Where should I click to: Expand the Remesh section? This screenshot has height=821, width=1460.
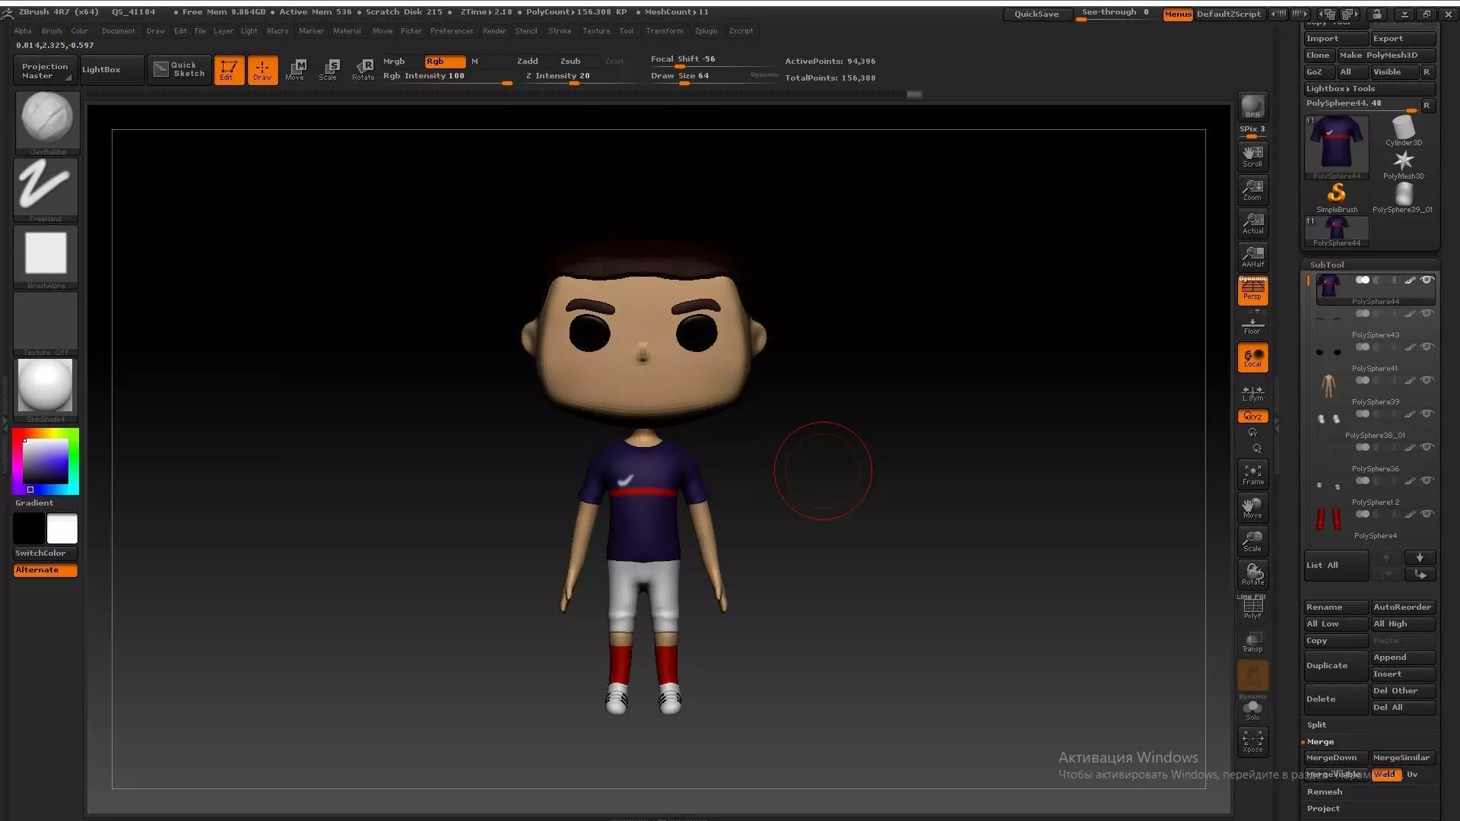[1324, 792]
